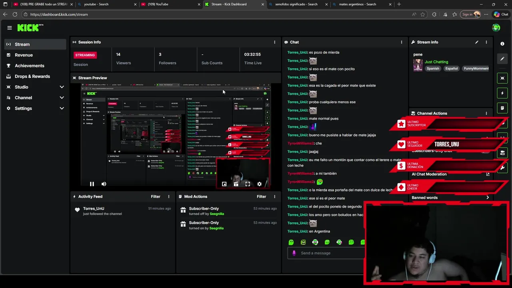This screenshot has height=288, width=512.
Task: Click the camera icon in right rail
Action: point(502,153)
